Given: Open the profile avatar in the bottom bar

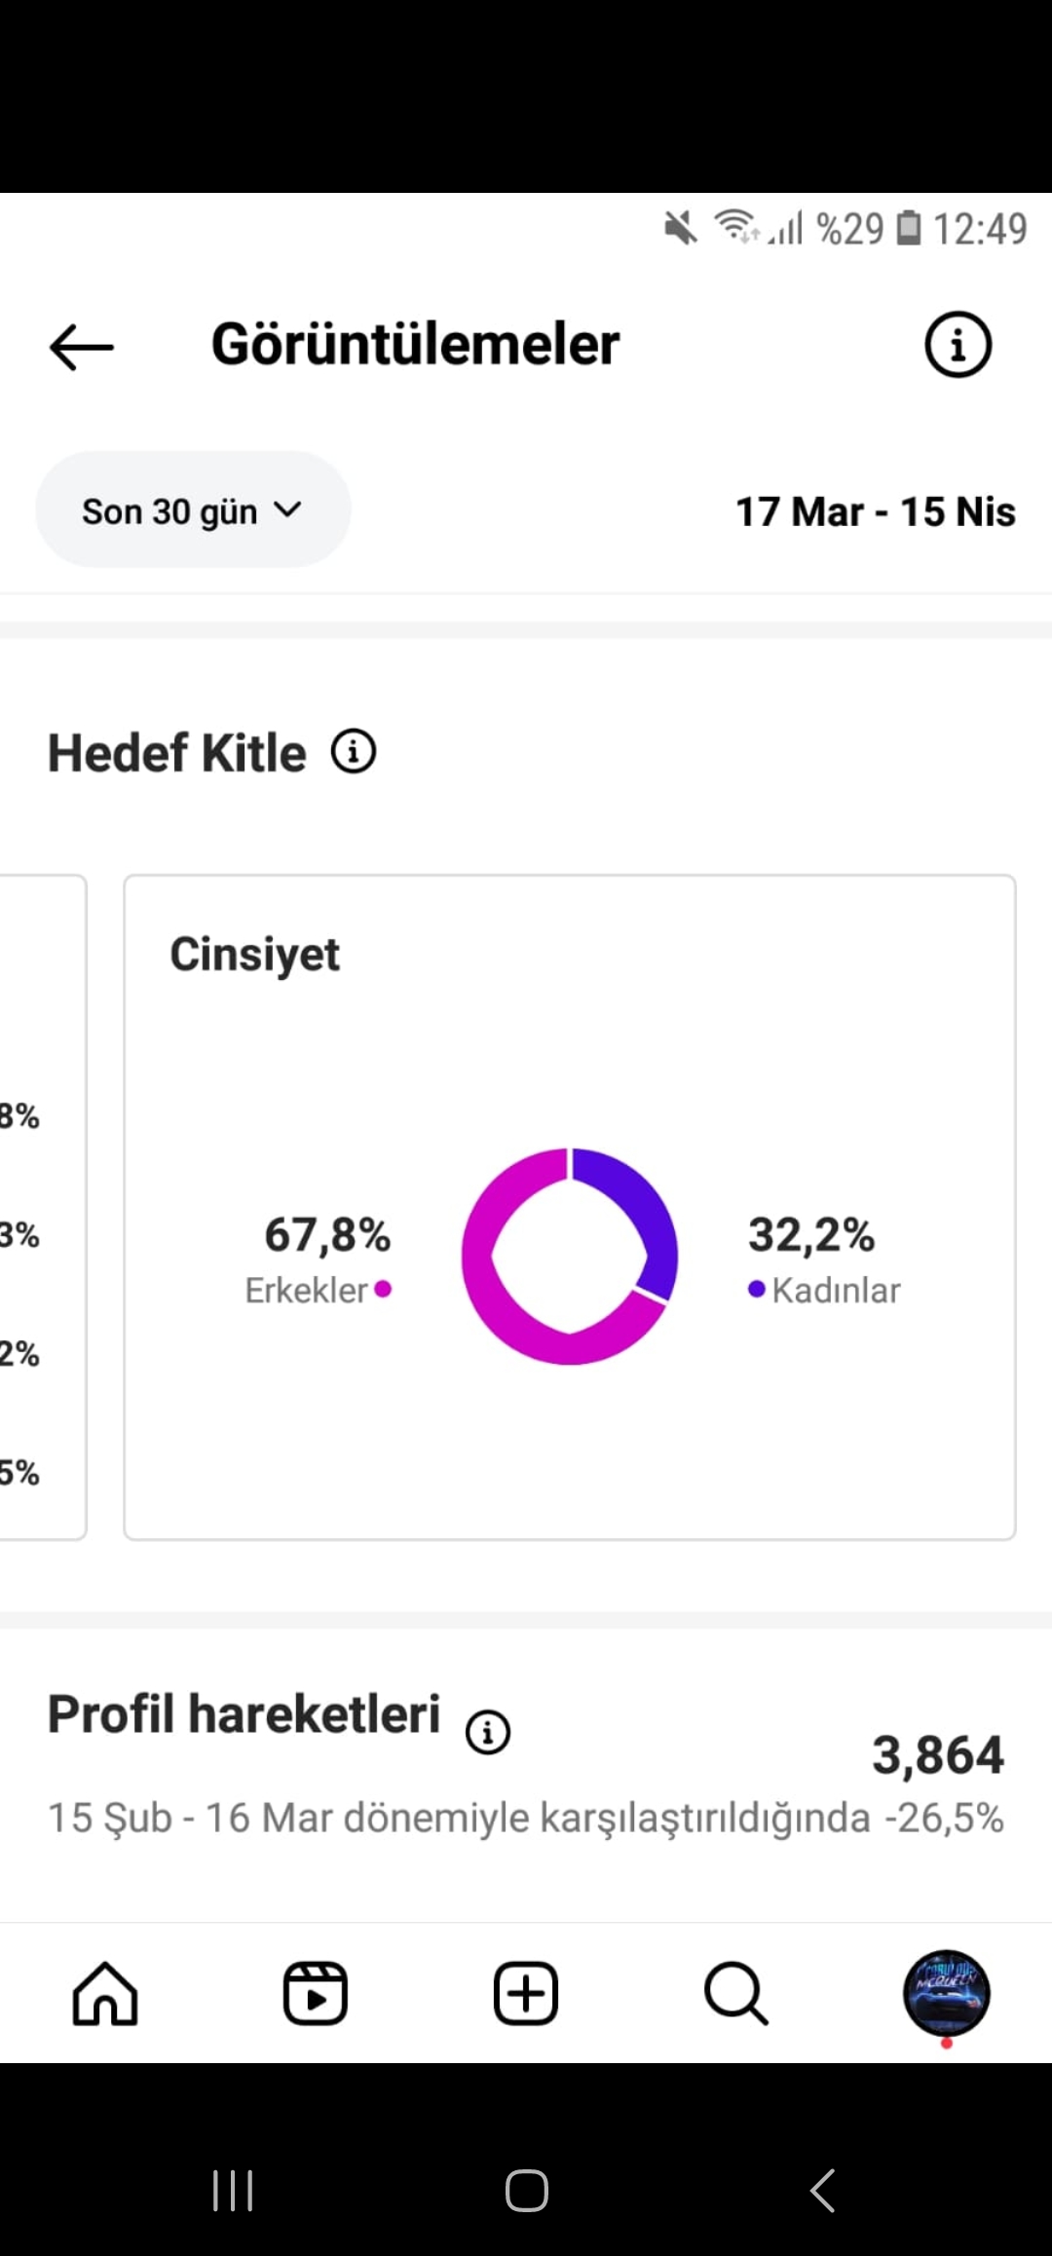Looking at the screenshot, I should coord(947,1993).
